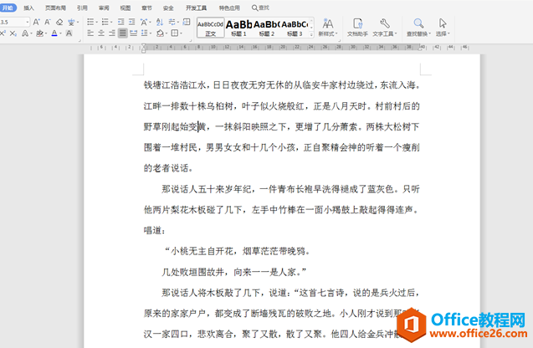Click the paragraph shading paint bucket icon
Screen dimensions: 533x348
click(160, 33)
